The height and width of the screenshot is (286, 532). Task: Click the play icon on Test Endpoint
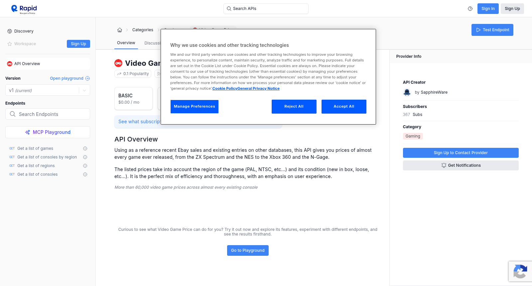tap(478, 30)
